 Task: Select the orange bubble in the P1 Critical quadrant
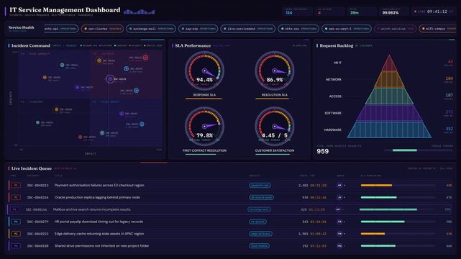point(99,60)
